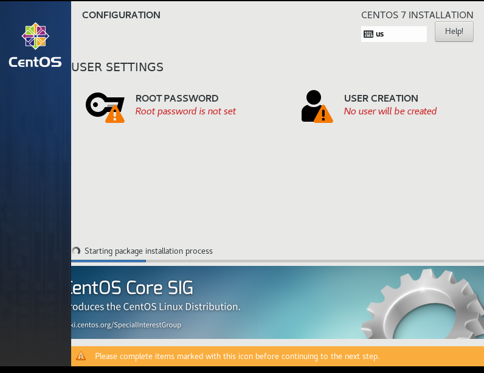Select ROOT PASSWORD setting
The height and width of the screenshot is (373, 484).
tap(177, 98)
